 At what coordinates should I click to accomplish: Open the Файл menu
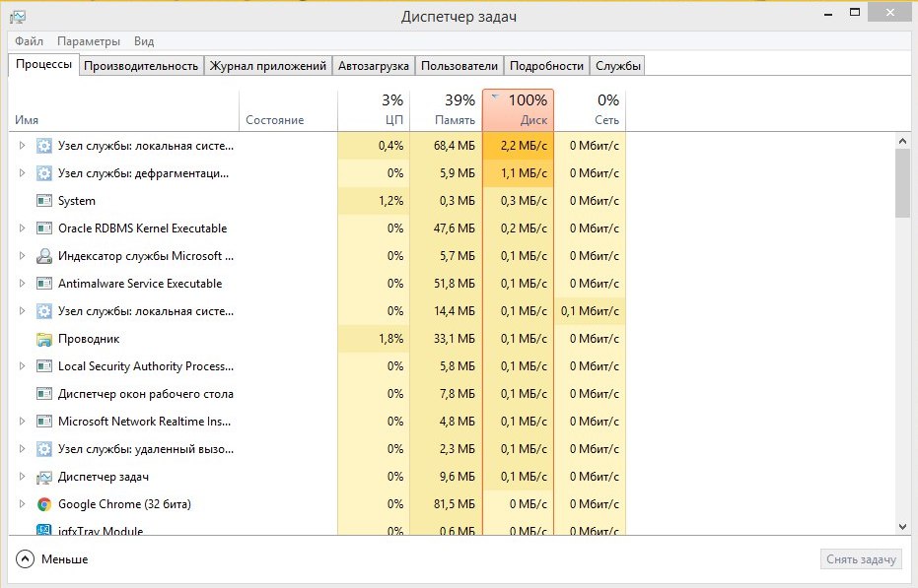(x=30, y=41)
